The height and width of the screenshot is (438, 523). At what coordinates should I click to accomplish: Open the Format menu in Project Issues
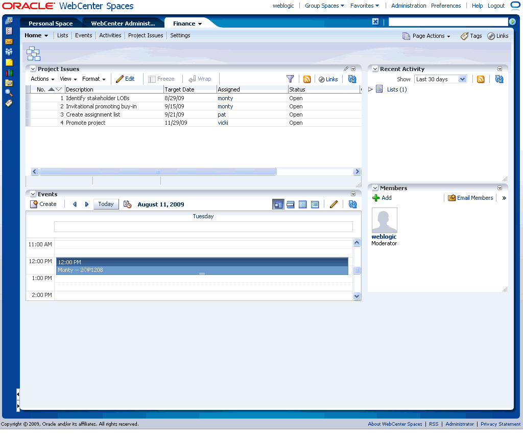(94, 79)
